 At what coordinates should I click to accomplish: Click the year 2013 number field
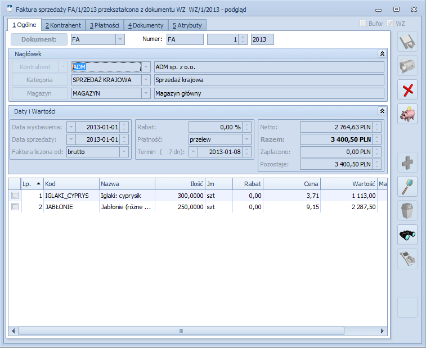262,39
